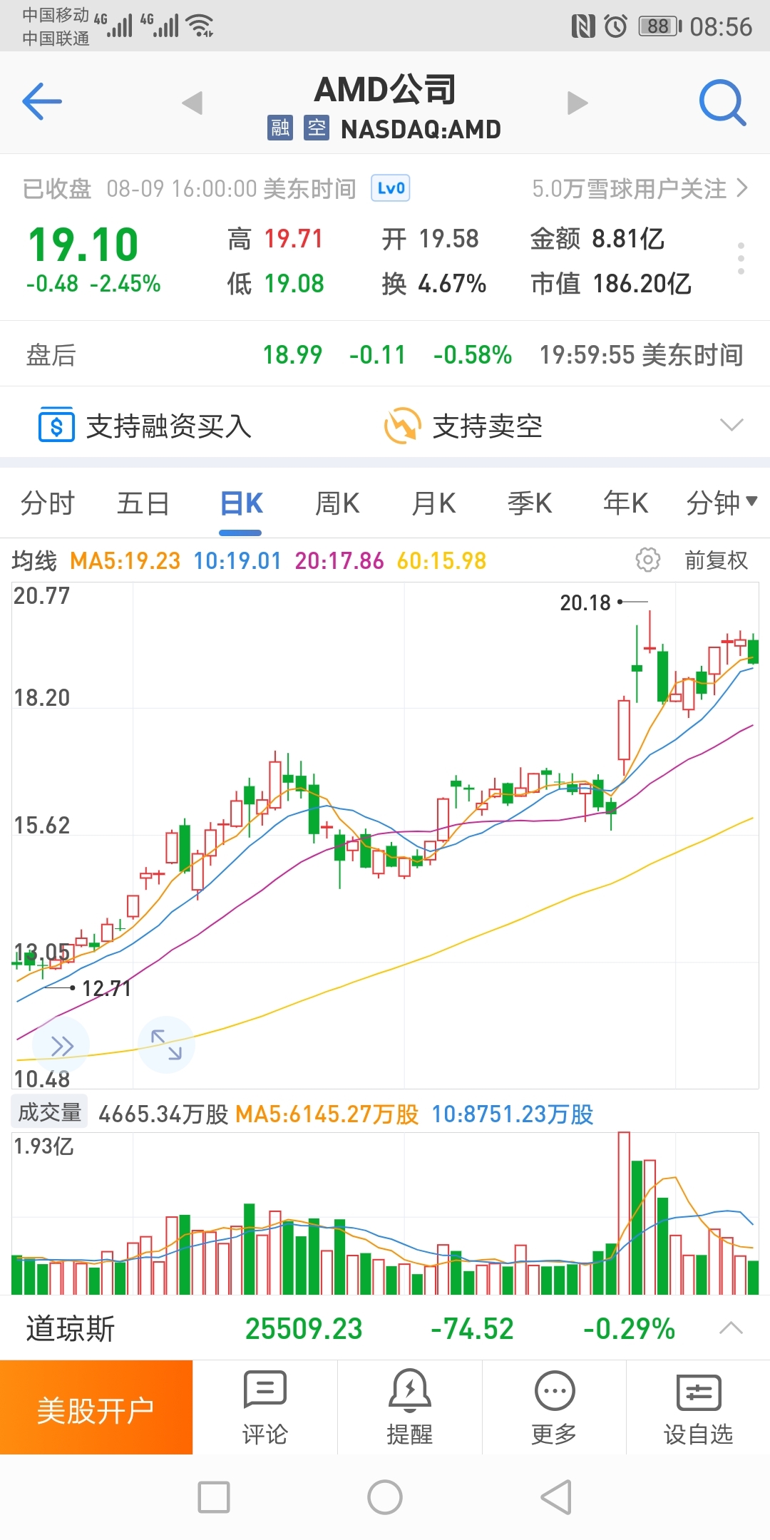Tap the double-chevron chart scroll icon

coord(62,1046)
